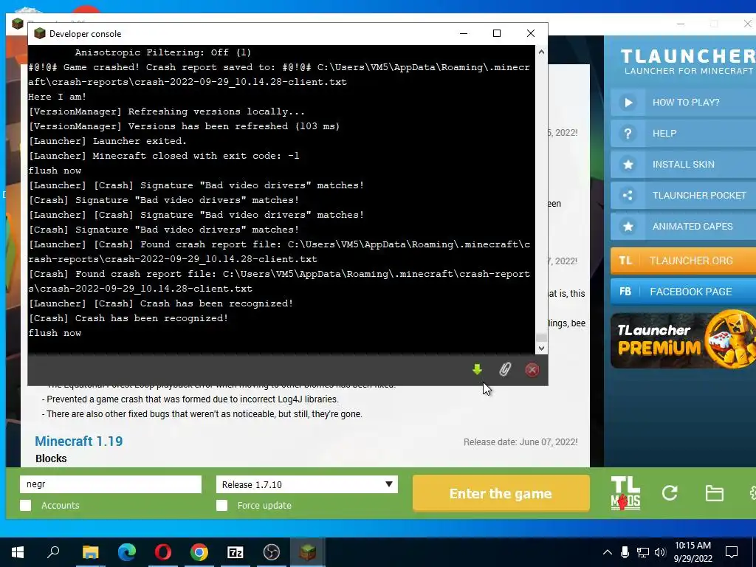Click the TL Mods icon
This screenshot has width=756, height=567.
(625, 493)
